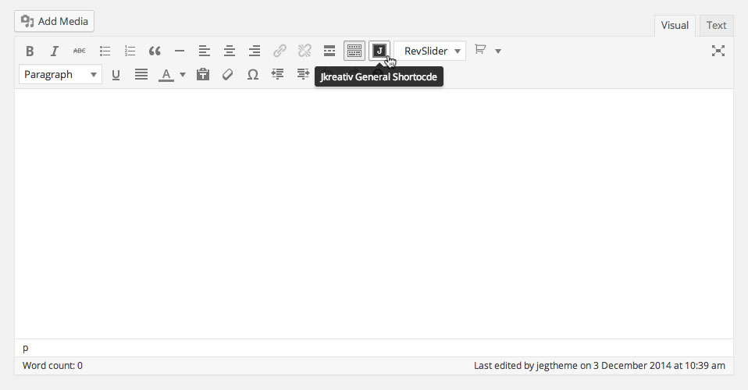Center align the text
The height and width of the screenshot is (390, 748).
click(x=230, y=51)
